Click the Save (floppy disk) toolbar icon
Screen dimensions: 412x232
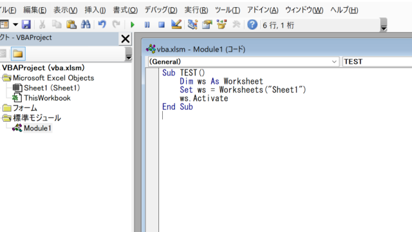pos(26,24)
